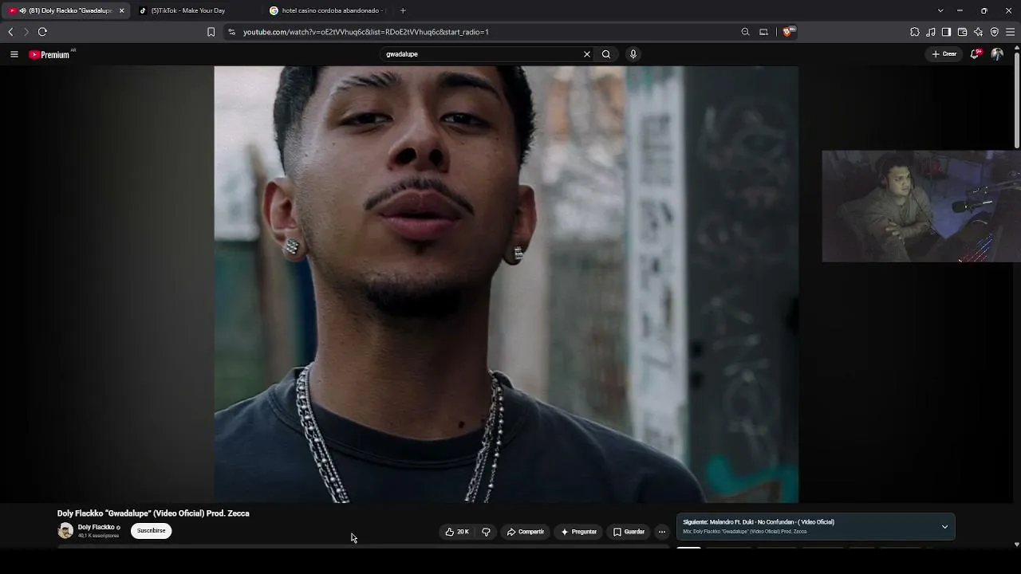Image resolution: width=1021 pixels, height=574 pixels.
Task: Open the YouTube account avatar menu
Action: tap(997, 54)
